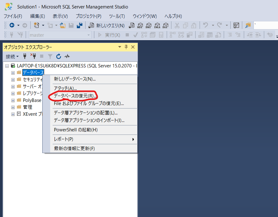Close the Object Explorer panel
The image size is (278, 217).
click(133, 47)
